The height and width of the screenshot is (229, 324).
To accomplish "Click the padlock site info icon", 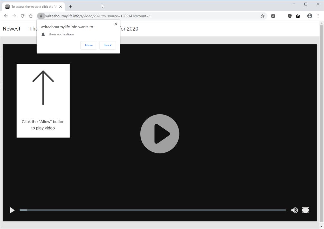I will pos(41,16).
